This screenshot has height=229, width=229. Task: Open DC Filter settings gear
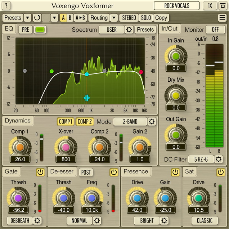218,160
